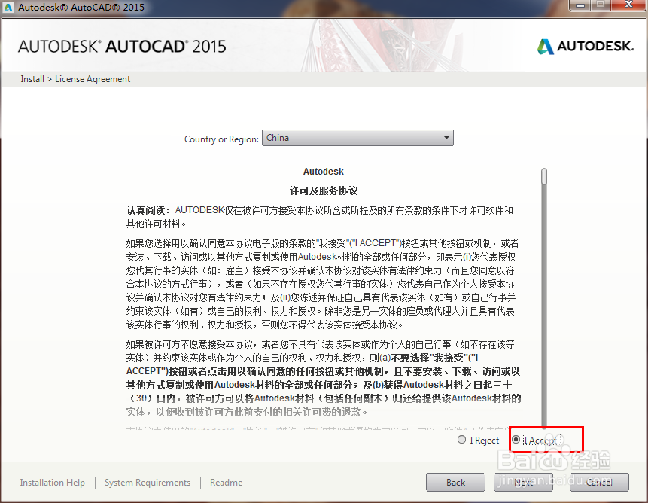The height and width of the screenshot is (503, 648).
Task: Open the Installation Help link
Action: point(53,483)
